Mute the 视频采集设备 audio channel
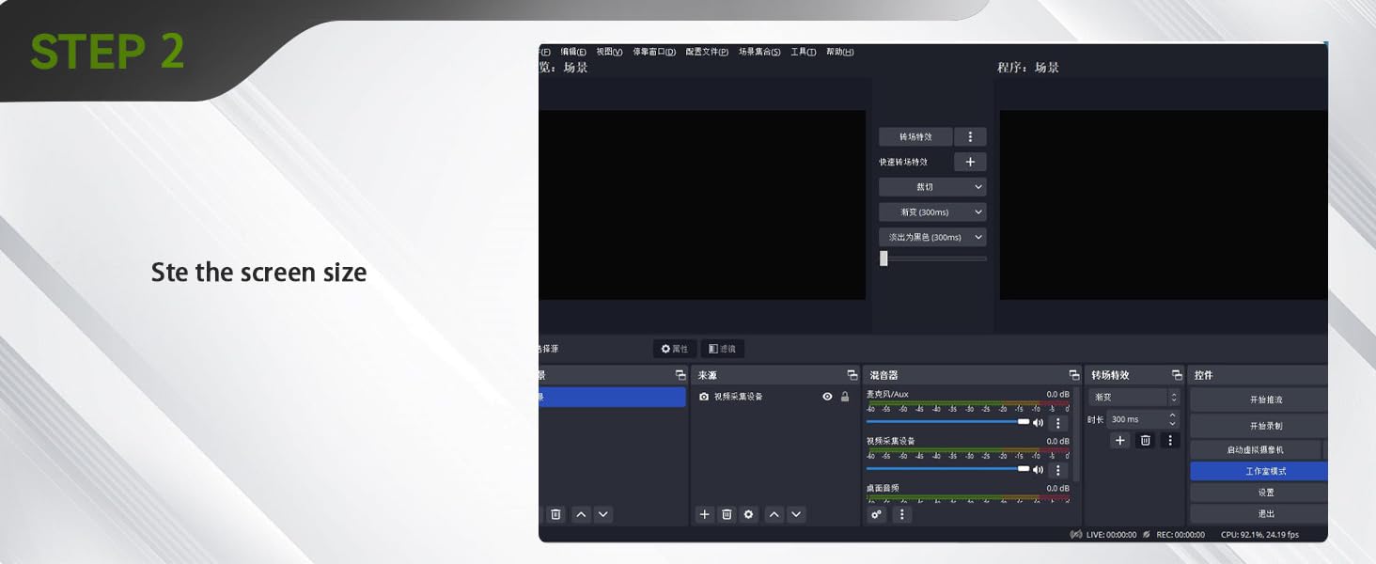 click(x=1039, y=469)
